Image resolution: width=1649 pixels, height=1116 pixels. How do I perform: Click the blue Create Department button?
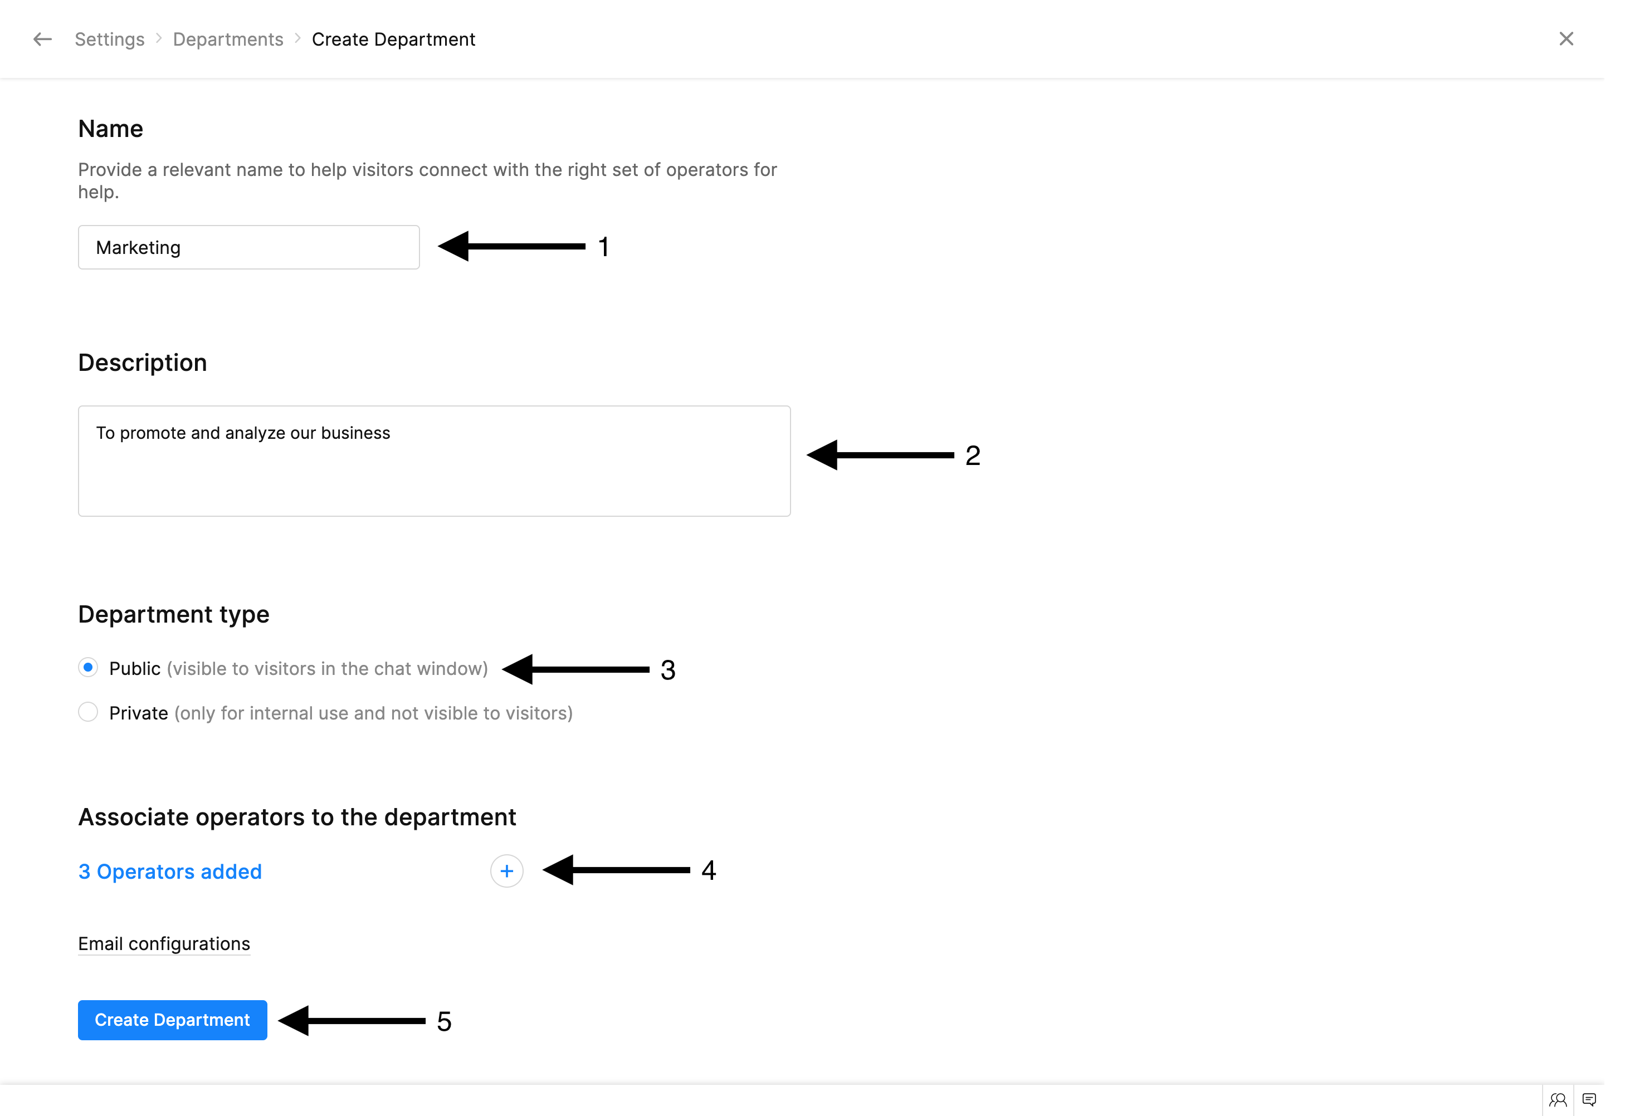click(173, 1020)
